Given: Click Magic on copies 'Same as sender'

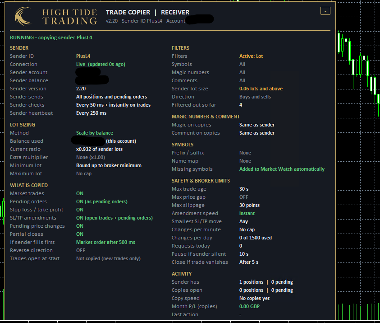Looking at the screenshot, I should tap(257, 125).
